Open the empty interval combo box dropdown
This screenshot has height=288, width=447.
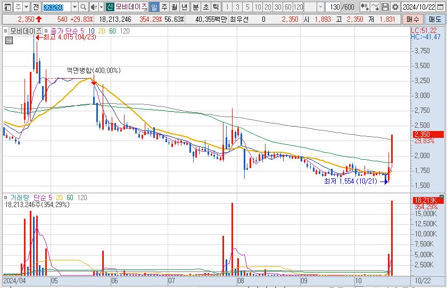pos(320,7)
